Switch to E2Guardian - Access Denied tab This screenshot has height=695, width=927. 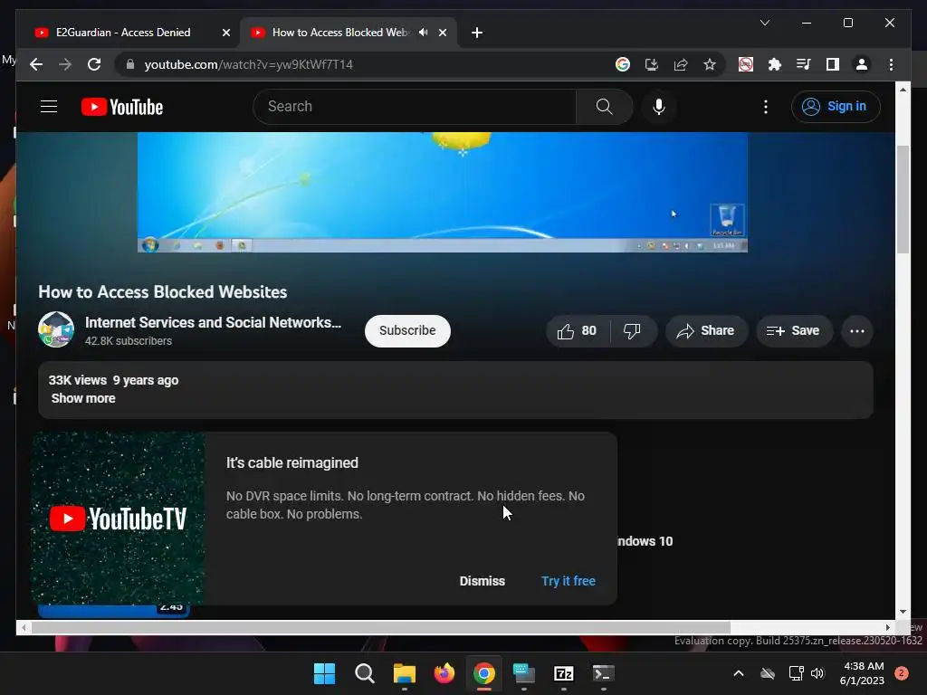coord(132,32)
